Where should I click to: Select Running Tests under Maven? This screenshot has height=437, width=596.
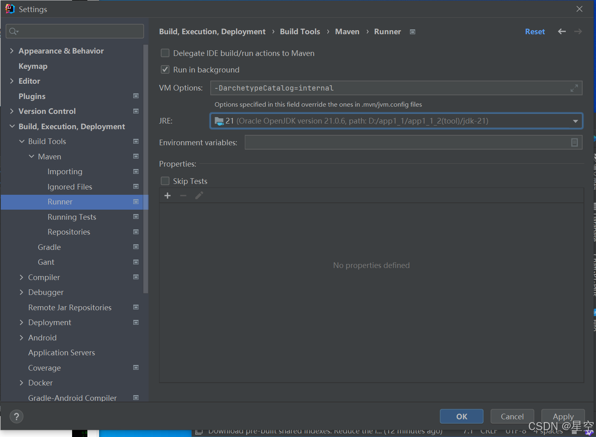(x=72, y=217)
